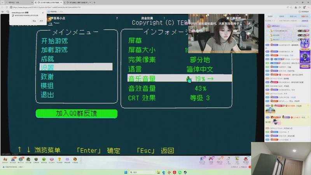Image resolution: width=311 pixels, height=175 pixels.
Task: Click the allow button in permission popup
Action: (x=41, y=21)
